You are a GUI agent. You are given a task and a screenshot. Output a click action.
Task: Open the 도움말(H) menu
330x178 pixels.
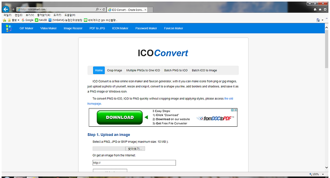[x=70, y=15]
